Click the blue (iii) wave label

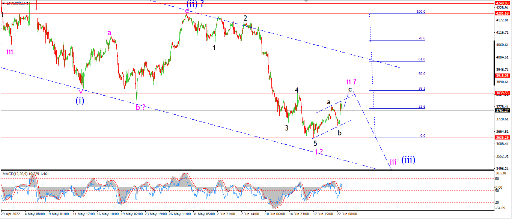pos(408,160)
